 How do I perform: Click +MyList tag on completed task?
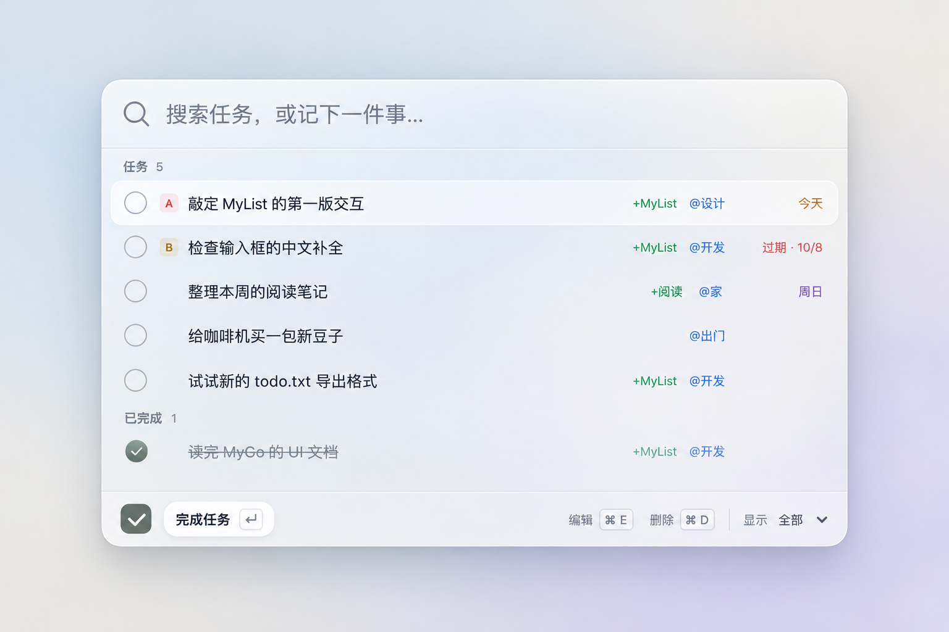(x=655, y=452)
